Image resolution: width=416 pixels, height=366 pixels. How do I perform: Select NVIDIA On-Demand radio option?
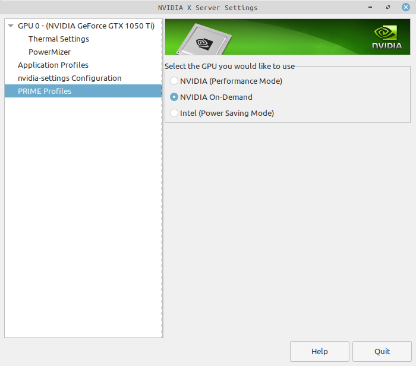coord(174,97)
